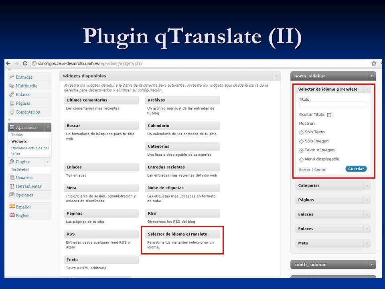Click the British flag icon
The image size is (385, 289).
(x=12, y=215)
